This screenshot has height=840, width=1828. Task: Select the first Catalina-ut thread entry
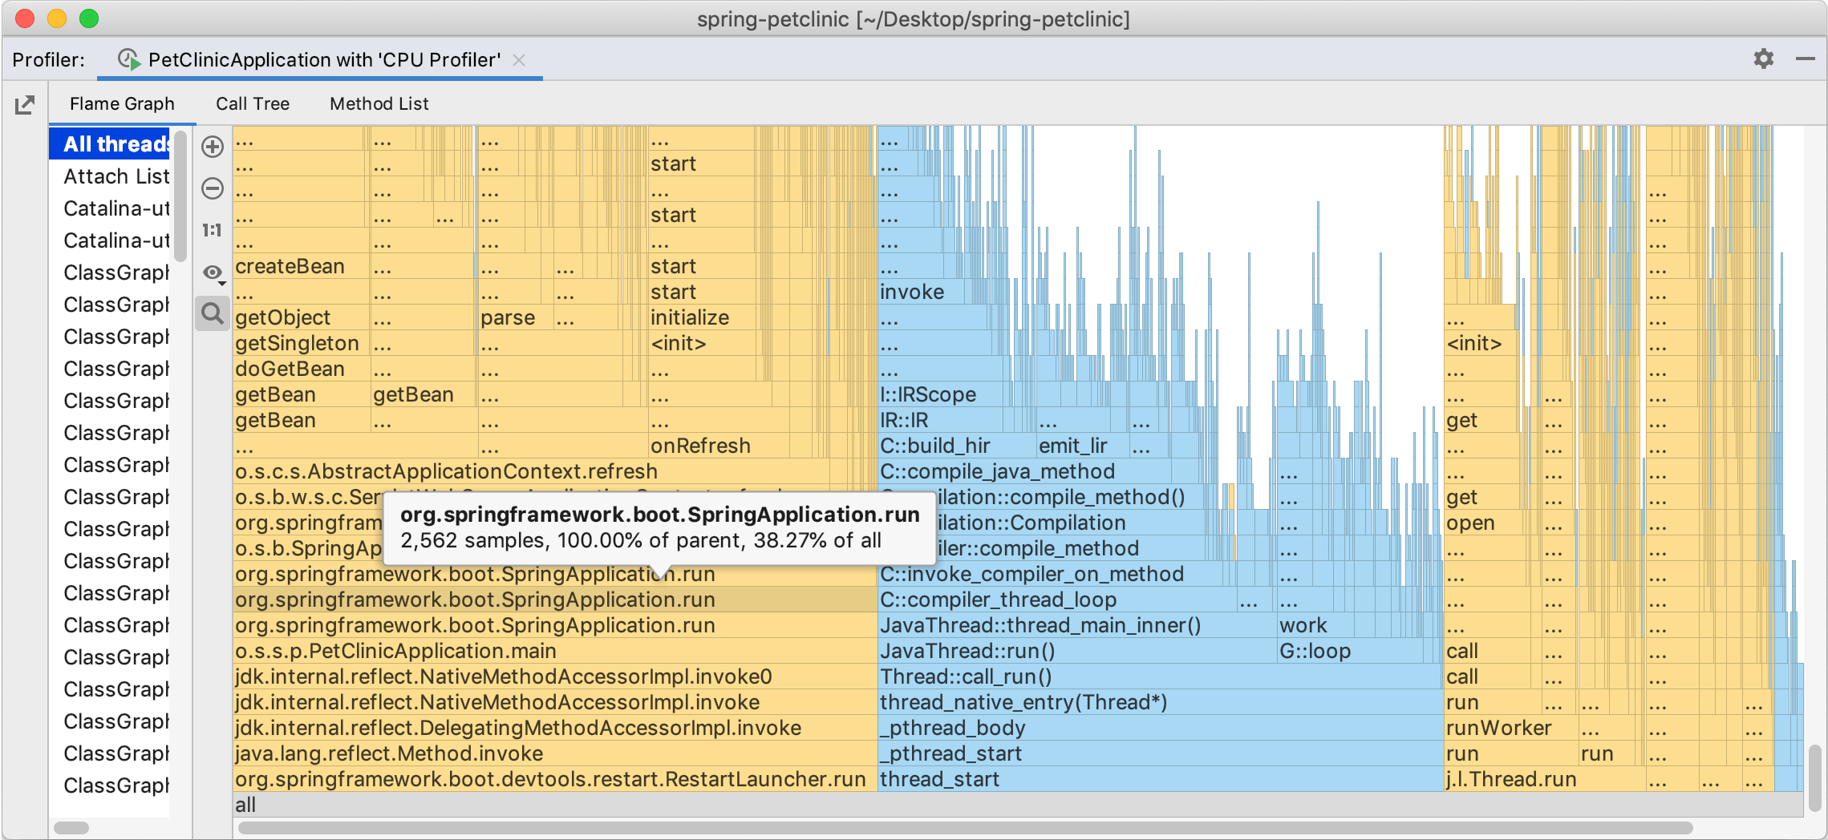[x=110, y=208]
